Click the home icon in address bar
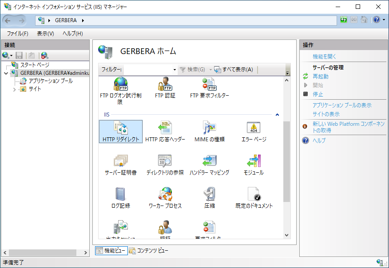The width and height of the screenshot is (389, 268). point(364,20)
